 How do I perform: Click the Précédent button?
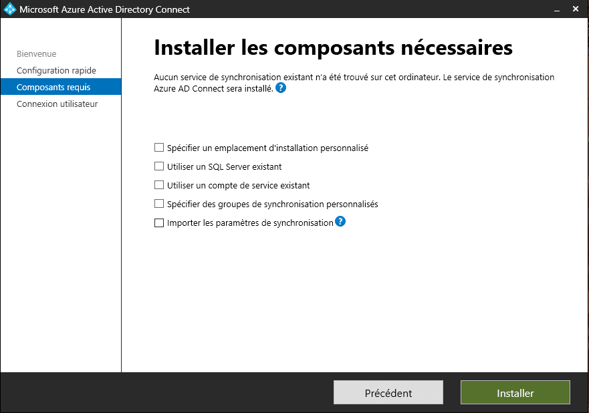tap(388, 393)
